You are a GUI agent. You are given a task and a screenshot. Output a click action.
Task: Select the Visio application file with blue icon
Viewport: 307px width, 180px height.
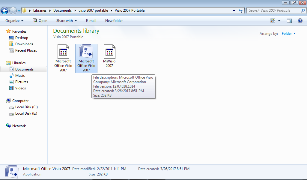point(86,58)
